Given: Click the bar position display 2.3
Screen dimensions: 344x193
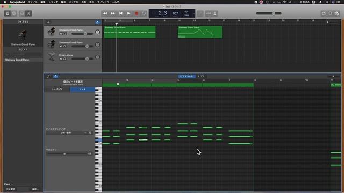Looking at the screenshot, I should [162, 13].
